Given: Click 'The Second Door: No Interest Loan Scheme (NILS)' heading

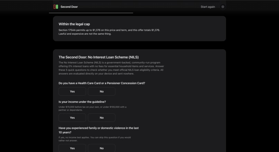Looking at the screenshot, I should click(x=99, y=57).
